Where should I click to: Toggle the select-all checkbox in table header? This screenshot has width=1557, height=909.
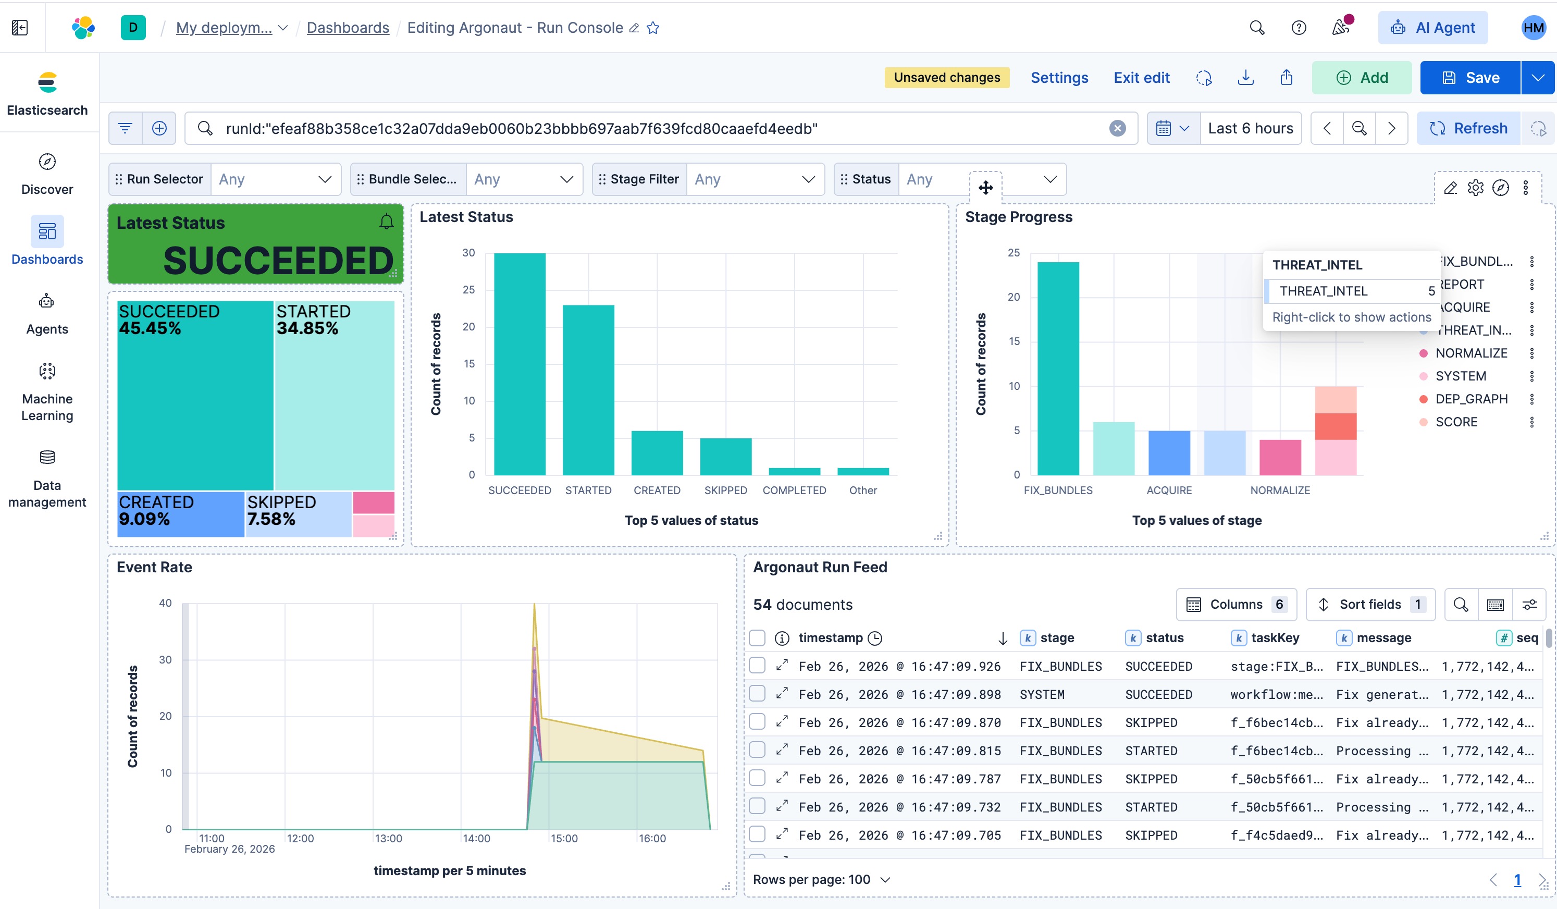(x=757, y=638)
